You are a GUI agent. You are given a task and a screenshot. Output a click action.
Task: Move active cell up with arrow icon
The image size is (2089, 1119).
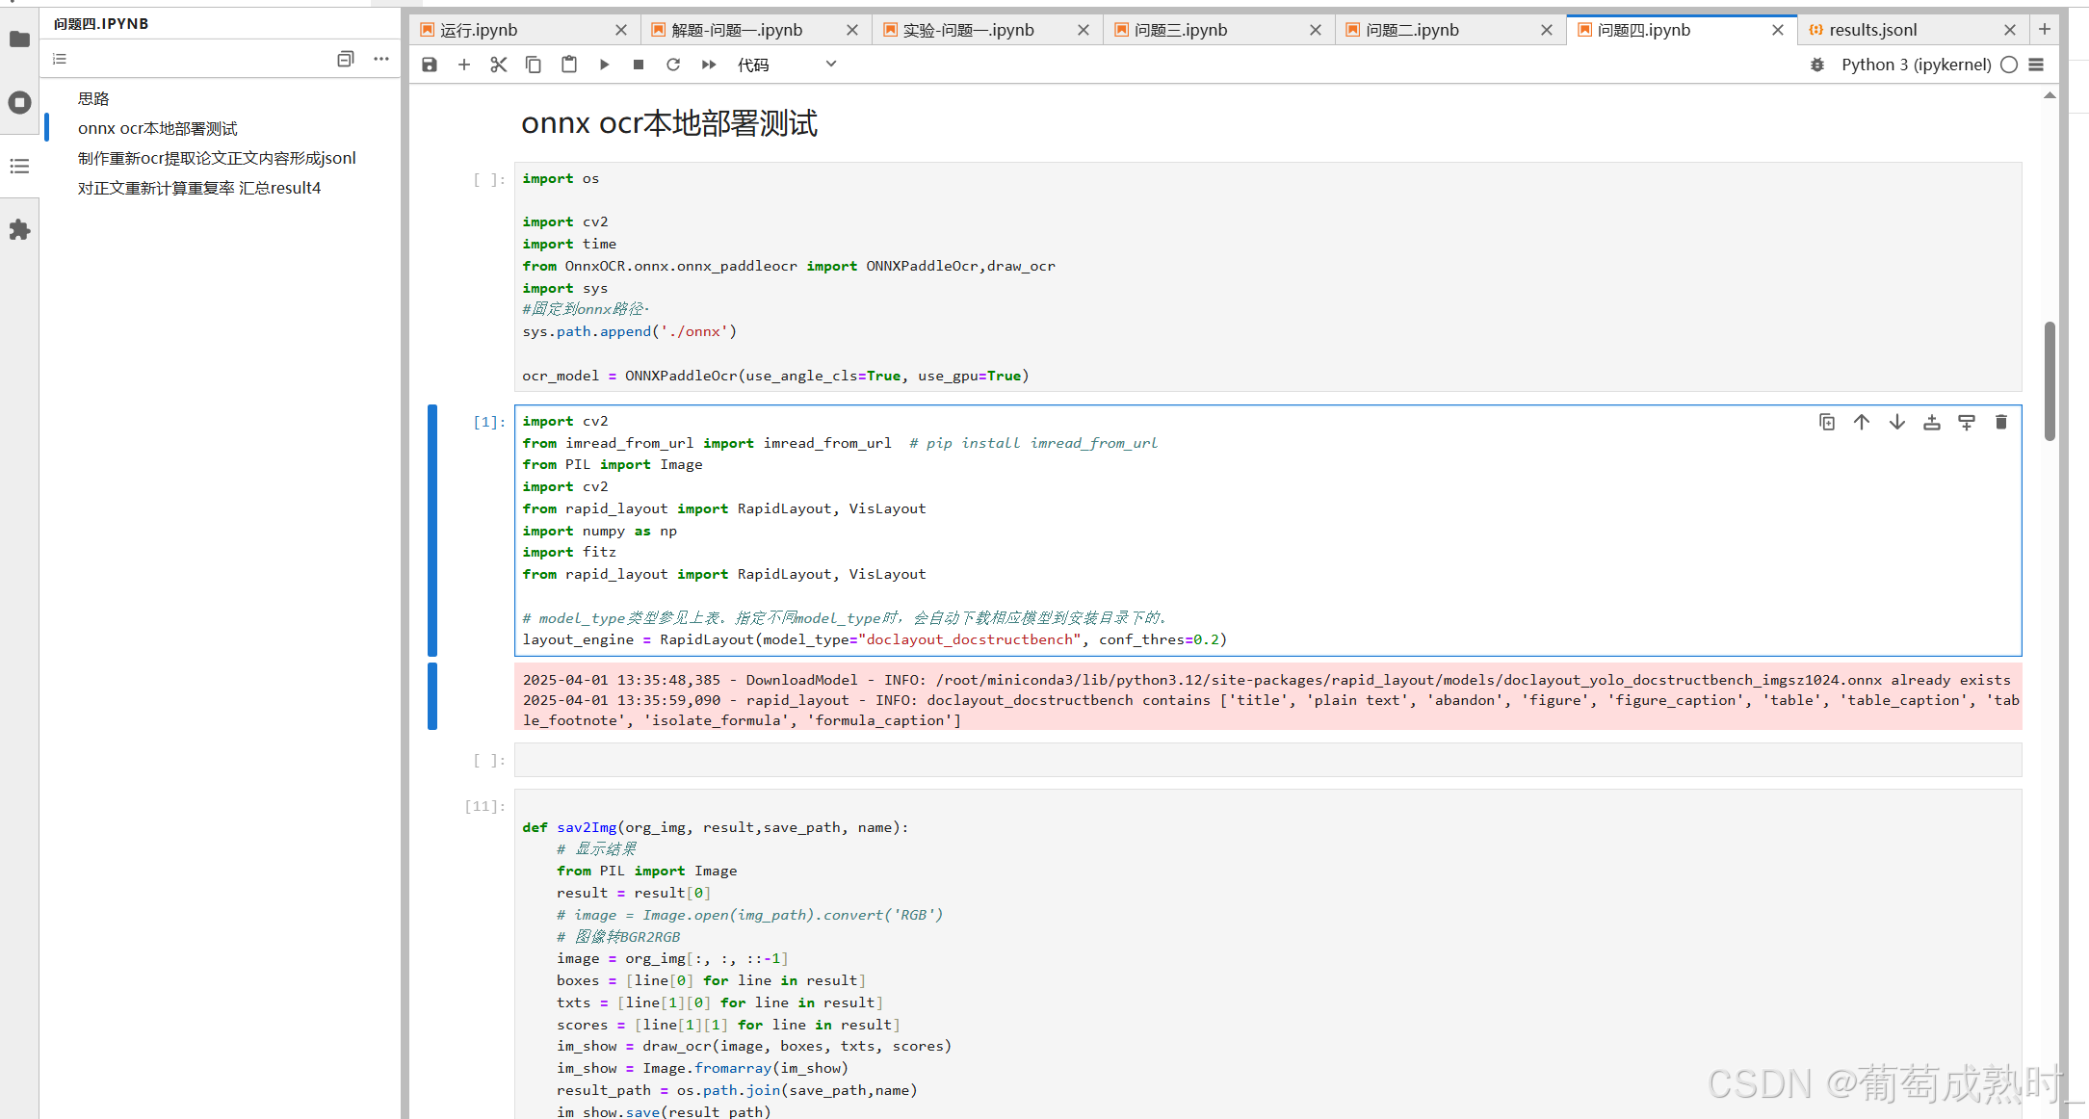(x=1862, y=422)
